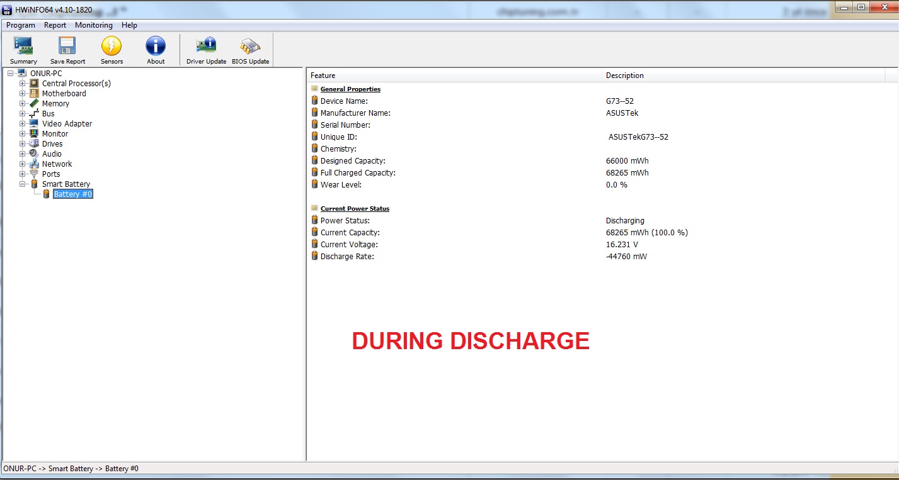Click the 16.231 V voltage value
Viewport: 899px width, 480px height.
point(622,245)
